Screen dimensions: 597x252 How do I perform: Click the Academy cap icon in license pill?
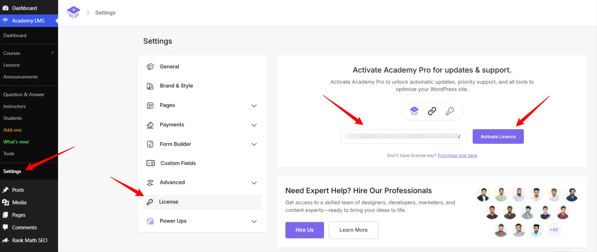coord(414,111)
